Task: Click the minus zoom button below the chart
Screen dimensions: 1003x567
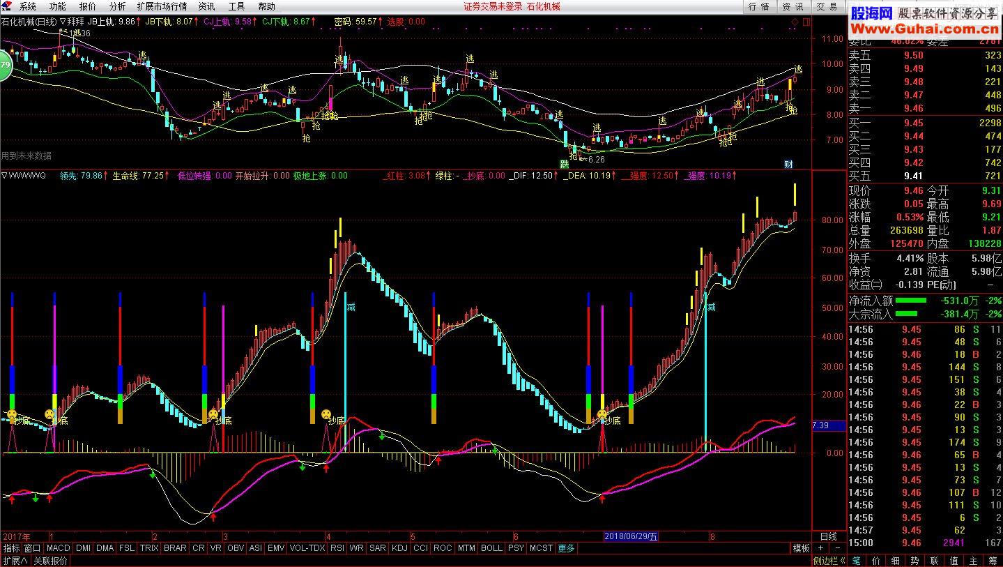Action: [x=839, y=548]
